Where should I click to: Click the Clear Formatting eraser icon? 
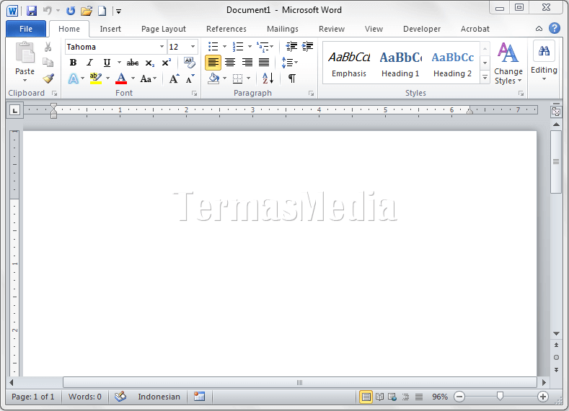coord(190,63)
